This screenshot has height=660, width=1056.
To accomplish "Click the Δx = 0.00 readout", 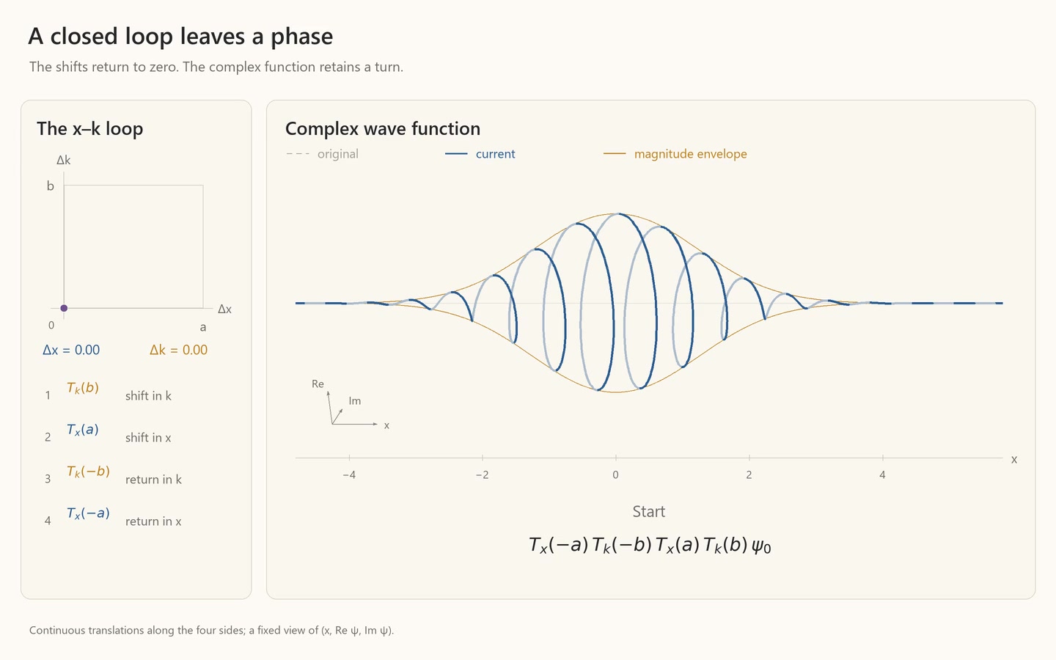I will tap(71, 351).
